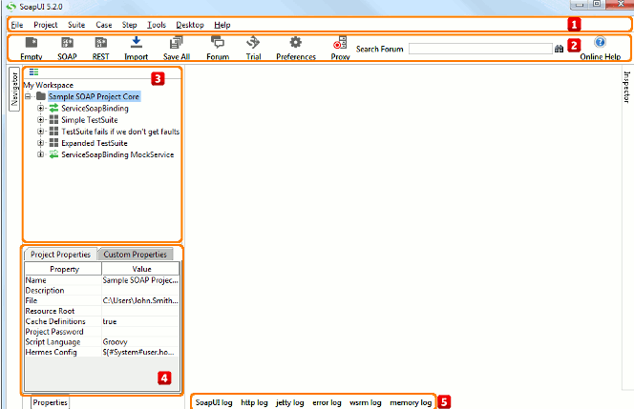The height and width of the screenshot is (409, 634).
Task: Expand the ServiceSoapBinding node
Action: point(40,108)
